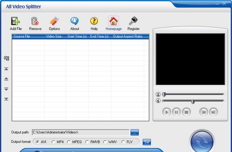
Task: Move the selected item down one row
Action: 6,89
